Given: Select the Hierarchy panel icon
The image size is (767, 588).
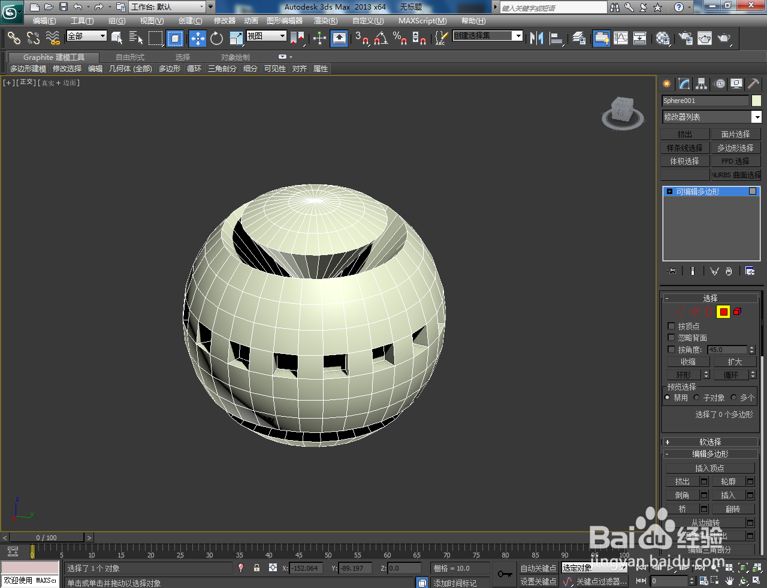Looking at the screenshot, I should pyautogui.click(x=700, y=84).
